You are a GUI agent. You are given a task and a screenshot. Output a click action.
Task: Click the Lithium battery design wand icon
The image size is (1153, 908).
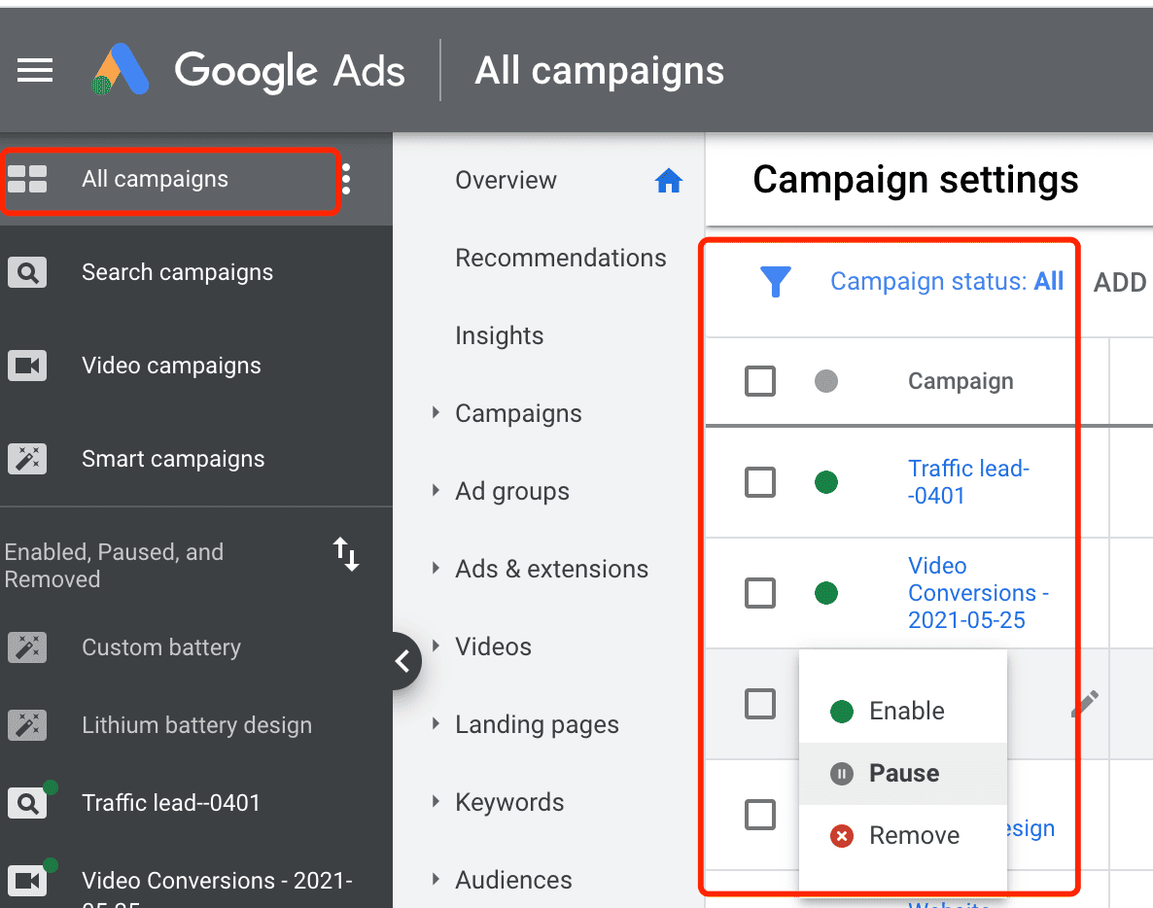(x=27, y=725)
